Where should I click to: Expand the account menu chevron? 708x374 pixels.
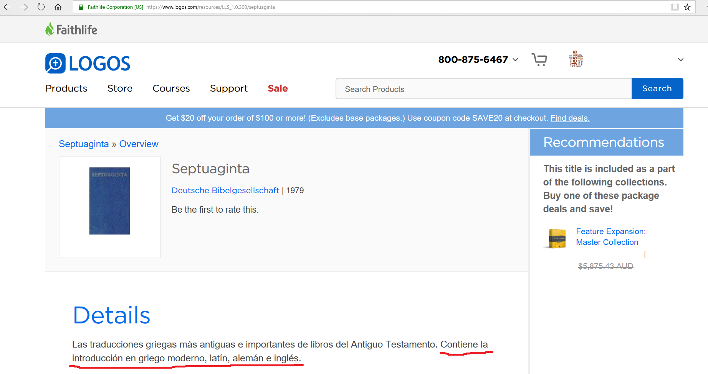[681, 60]
